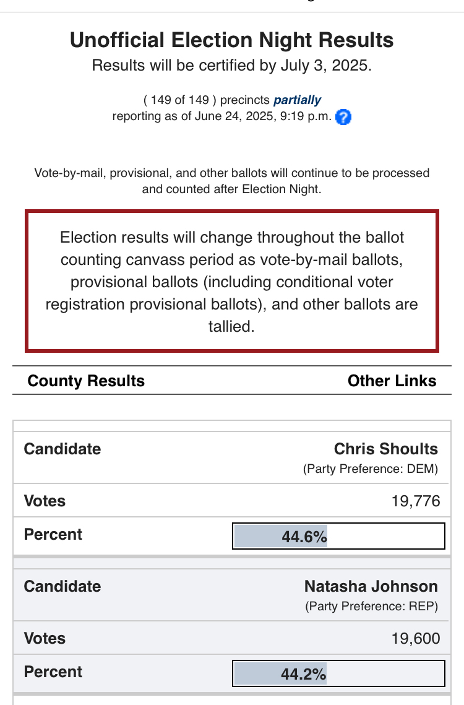Image resolution: width=464 pixels, height=705 pixels.
Task: Click Natasha Johnson's 44.2% percent bar
Action: 338,673
